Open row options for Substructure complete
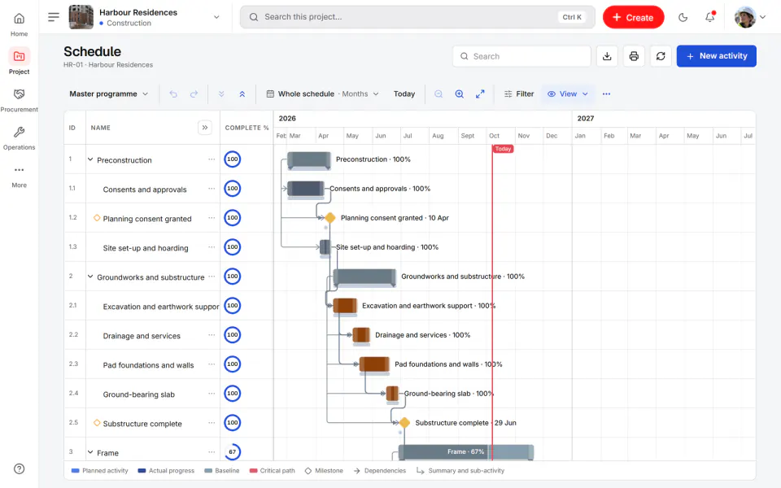This screenshot has height=488, width=781. 212,423
